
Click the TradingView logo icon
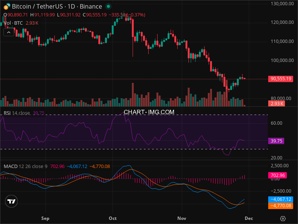12,201
